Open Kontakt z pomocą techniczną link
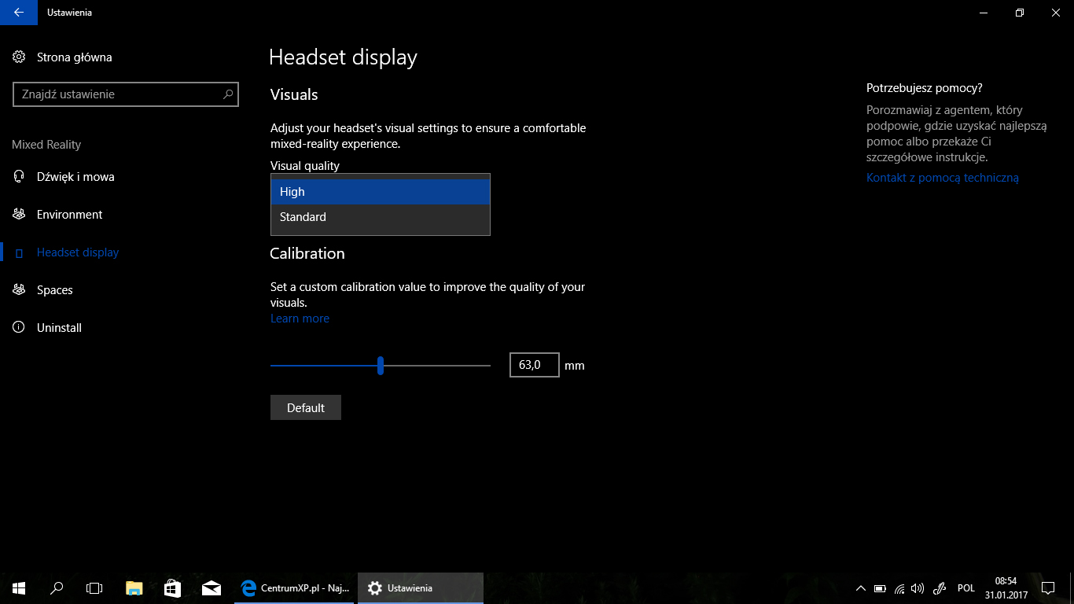Screen dimensions: 1074x604 coord(943,178)
